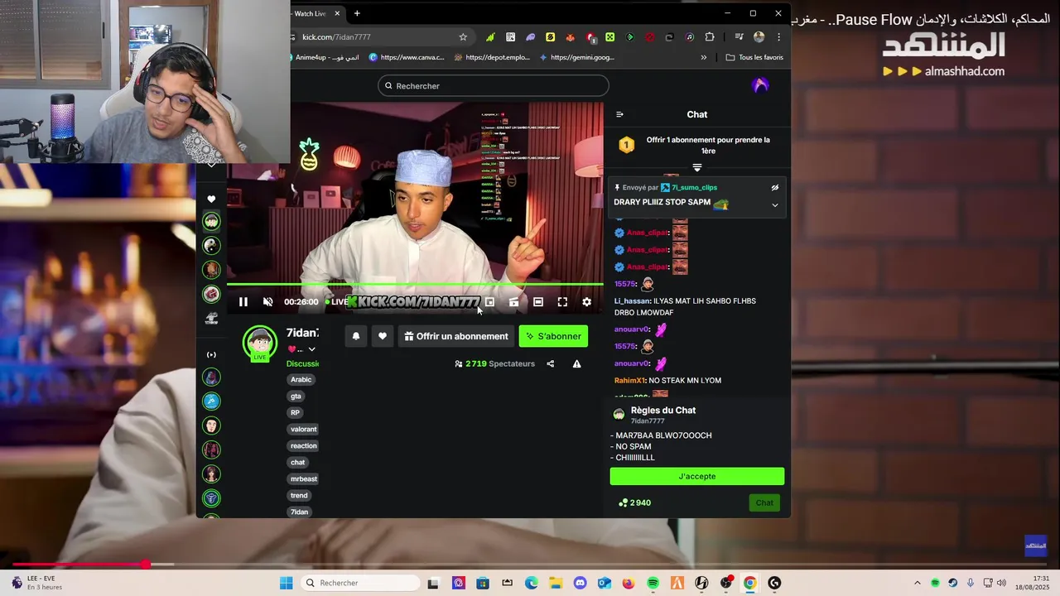
Task: Show more bookmarks overflow chevron
Action: (704, 58)
